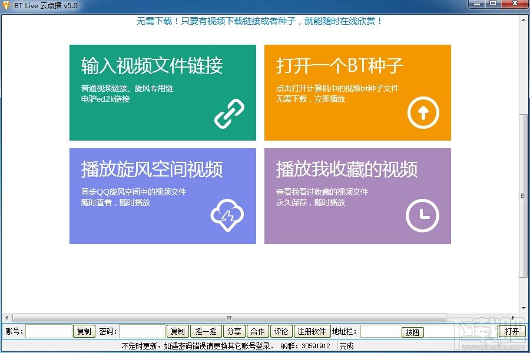
Task: Click the 无需下载 headline text at top
Action: click(259, 21)
